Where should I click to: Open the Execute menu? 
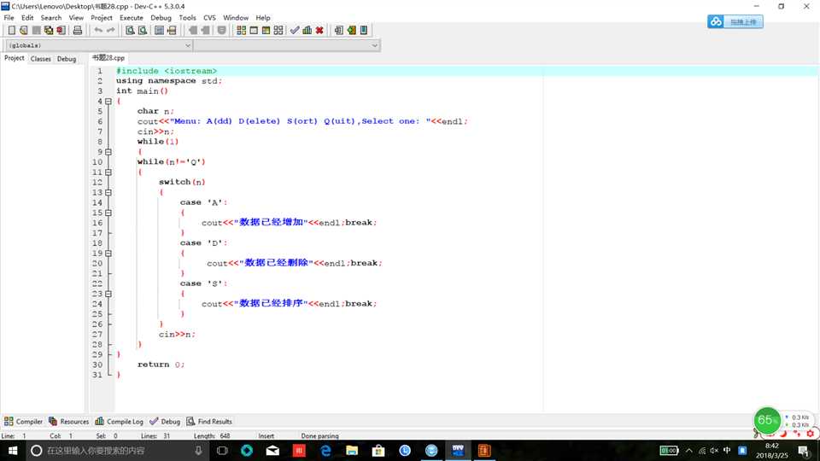pyautogui.click(x=132, y=17)
